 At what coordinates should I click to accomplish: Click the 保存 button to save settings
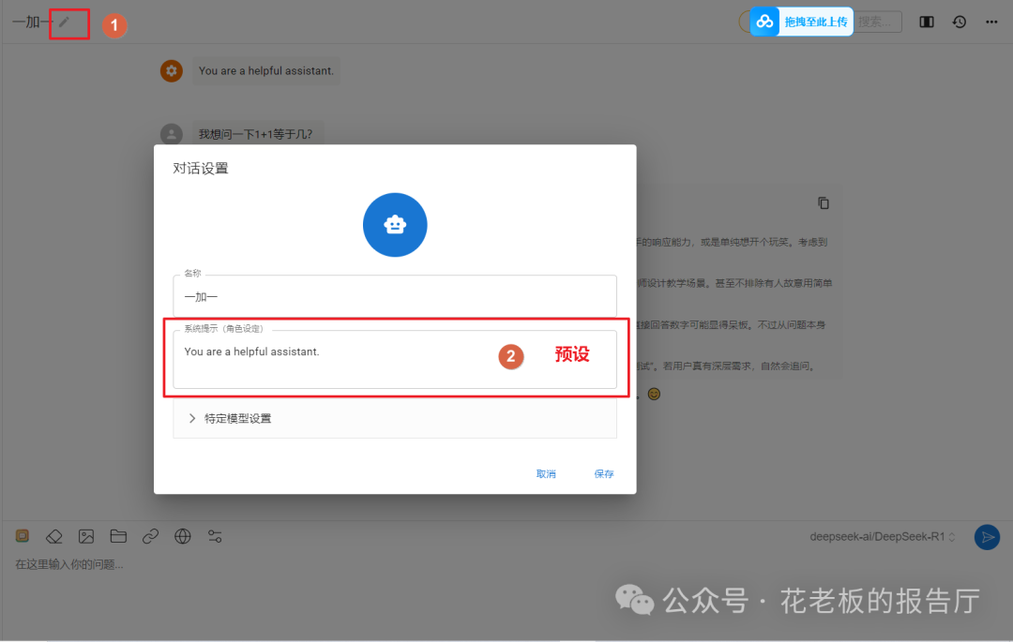(x=603, y=473)
